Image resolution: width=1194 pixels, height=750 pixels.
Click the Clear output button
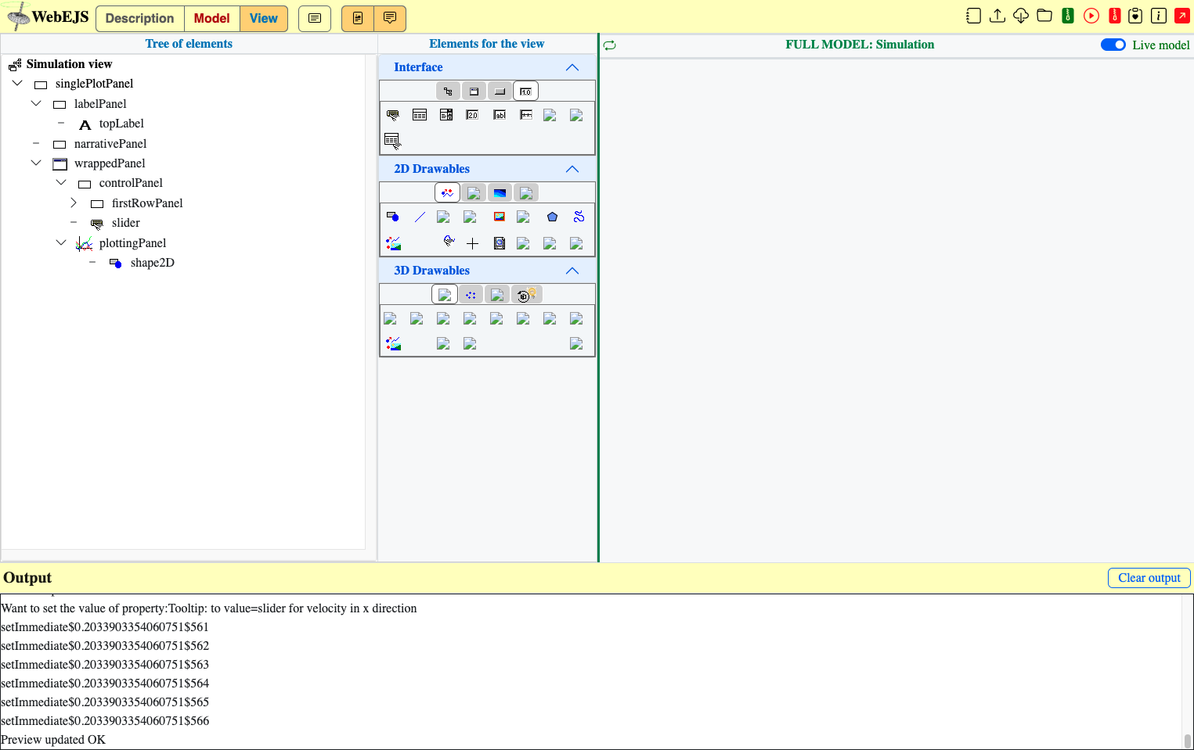coord(1149,578)
